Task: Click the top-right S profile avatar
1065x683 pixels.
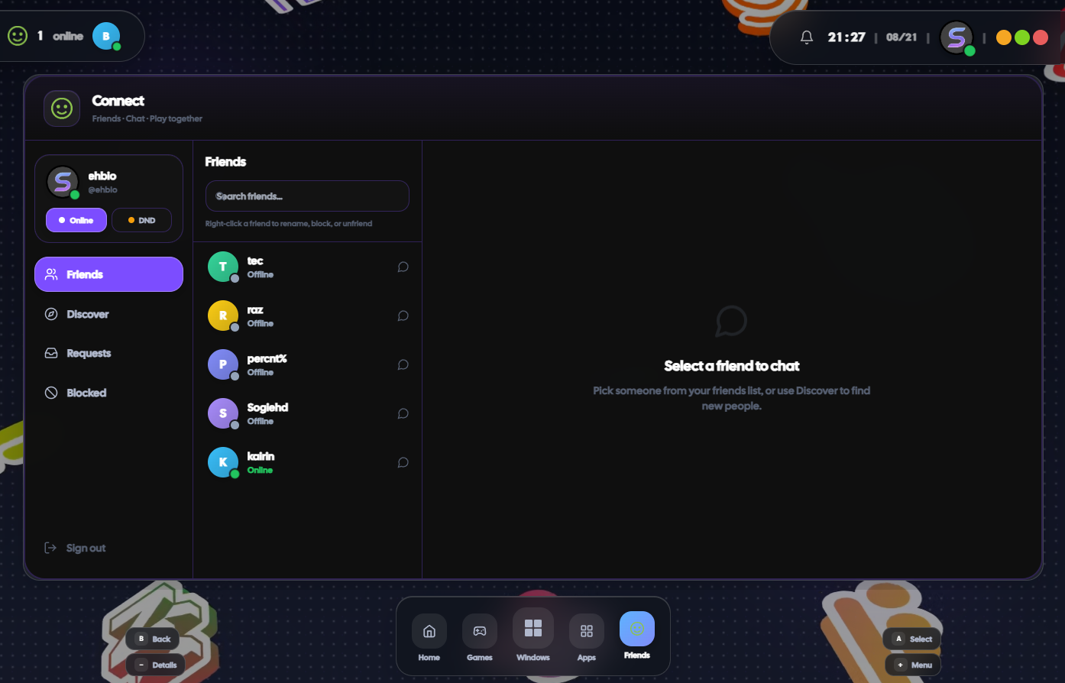Action: point(956,37)
